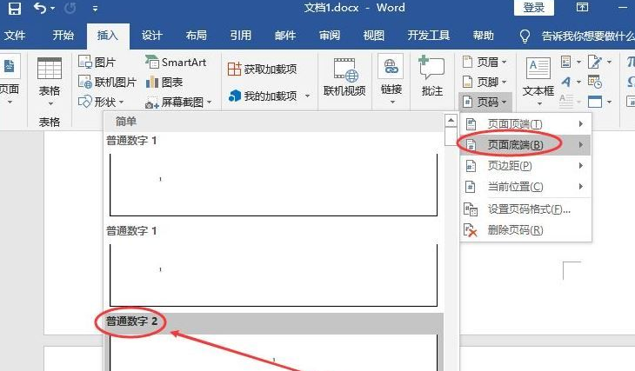Open the 页脚 footer dropdown
Image resolution: width=635 pixels, height=371 pixels.
pyautogui.click(x=485, y=83)
